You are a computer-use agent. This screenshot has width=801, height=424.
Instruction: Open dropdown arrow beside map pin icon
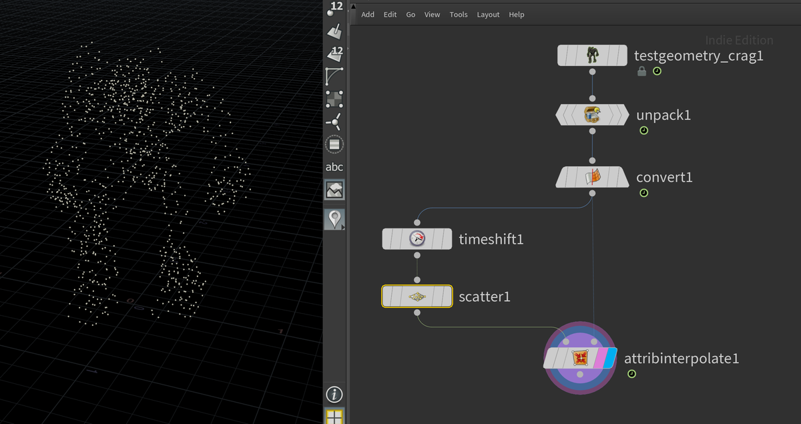pos(343,228)
